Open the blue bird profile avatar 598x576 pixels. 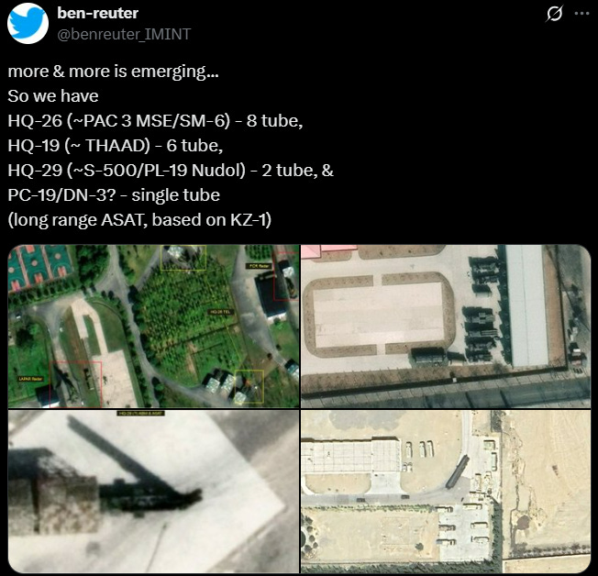pos(28,24)
